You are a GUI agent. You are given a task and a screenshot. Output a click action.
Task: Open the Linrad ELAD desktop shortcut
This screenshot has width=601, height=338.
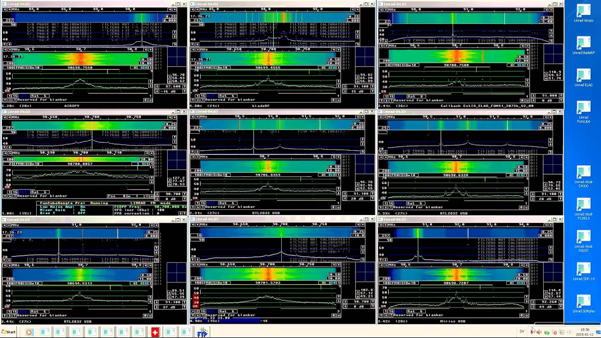click(x=583, y=77)
